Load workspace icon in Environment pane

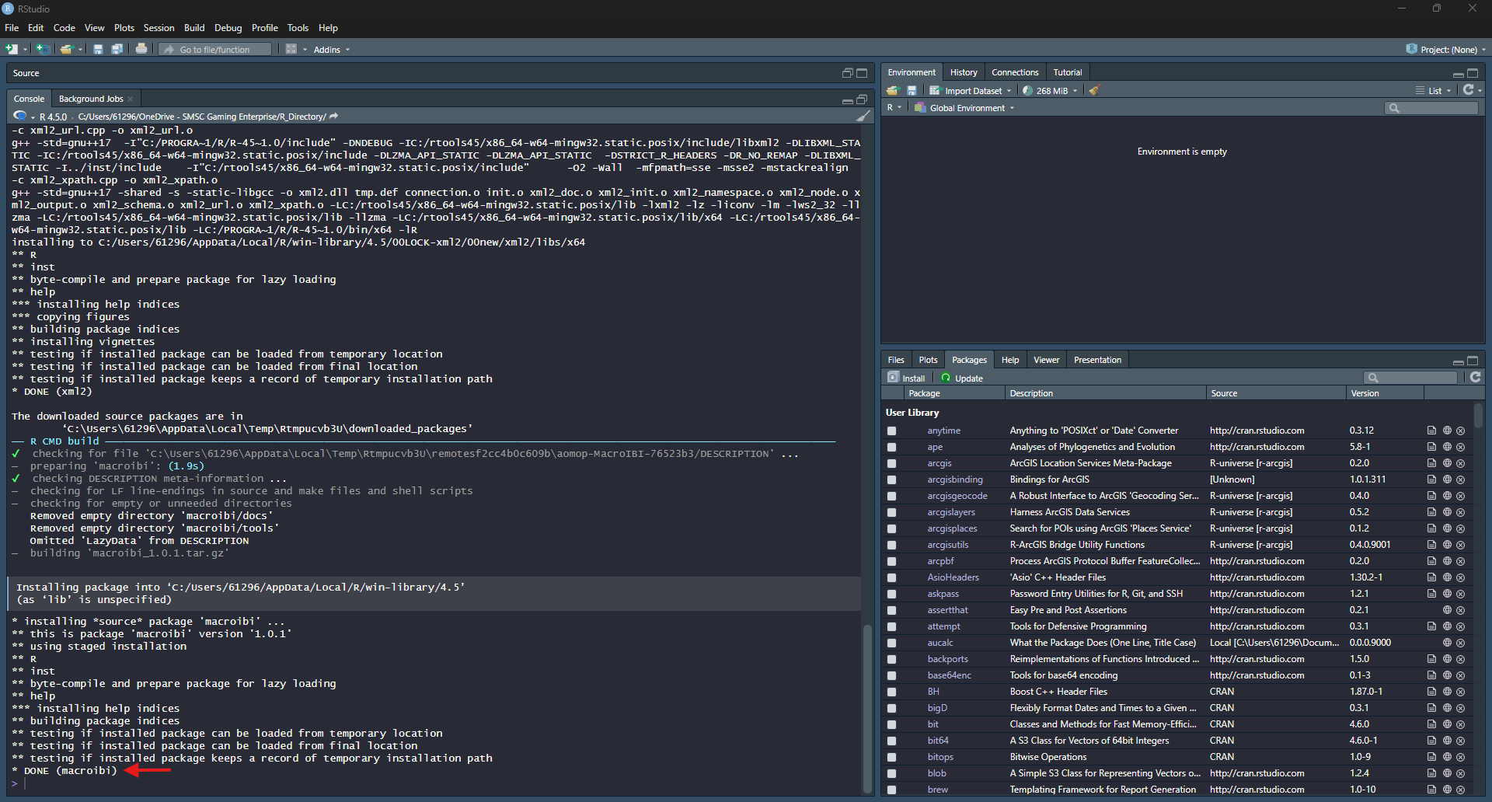pyautogui.click(x=892, y=91)
